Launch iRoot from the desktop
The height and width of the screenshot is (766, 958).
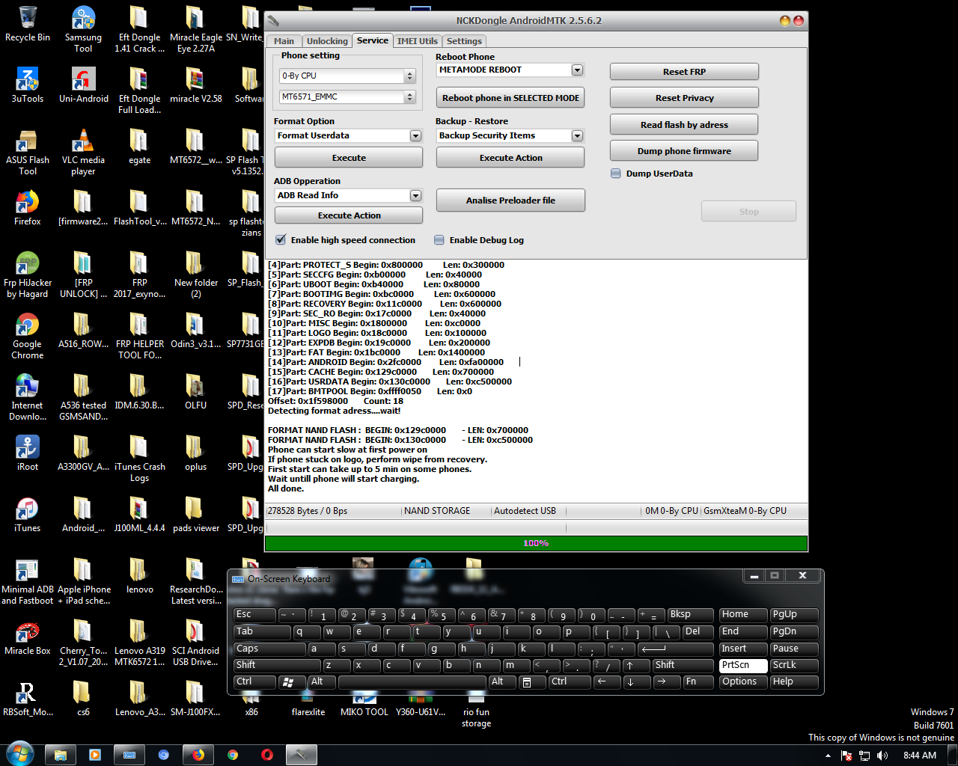click(28, 453)
